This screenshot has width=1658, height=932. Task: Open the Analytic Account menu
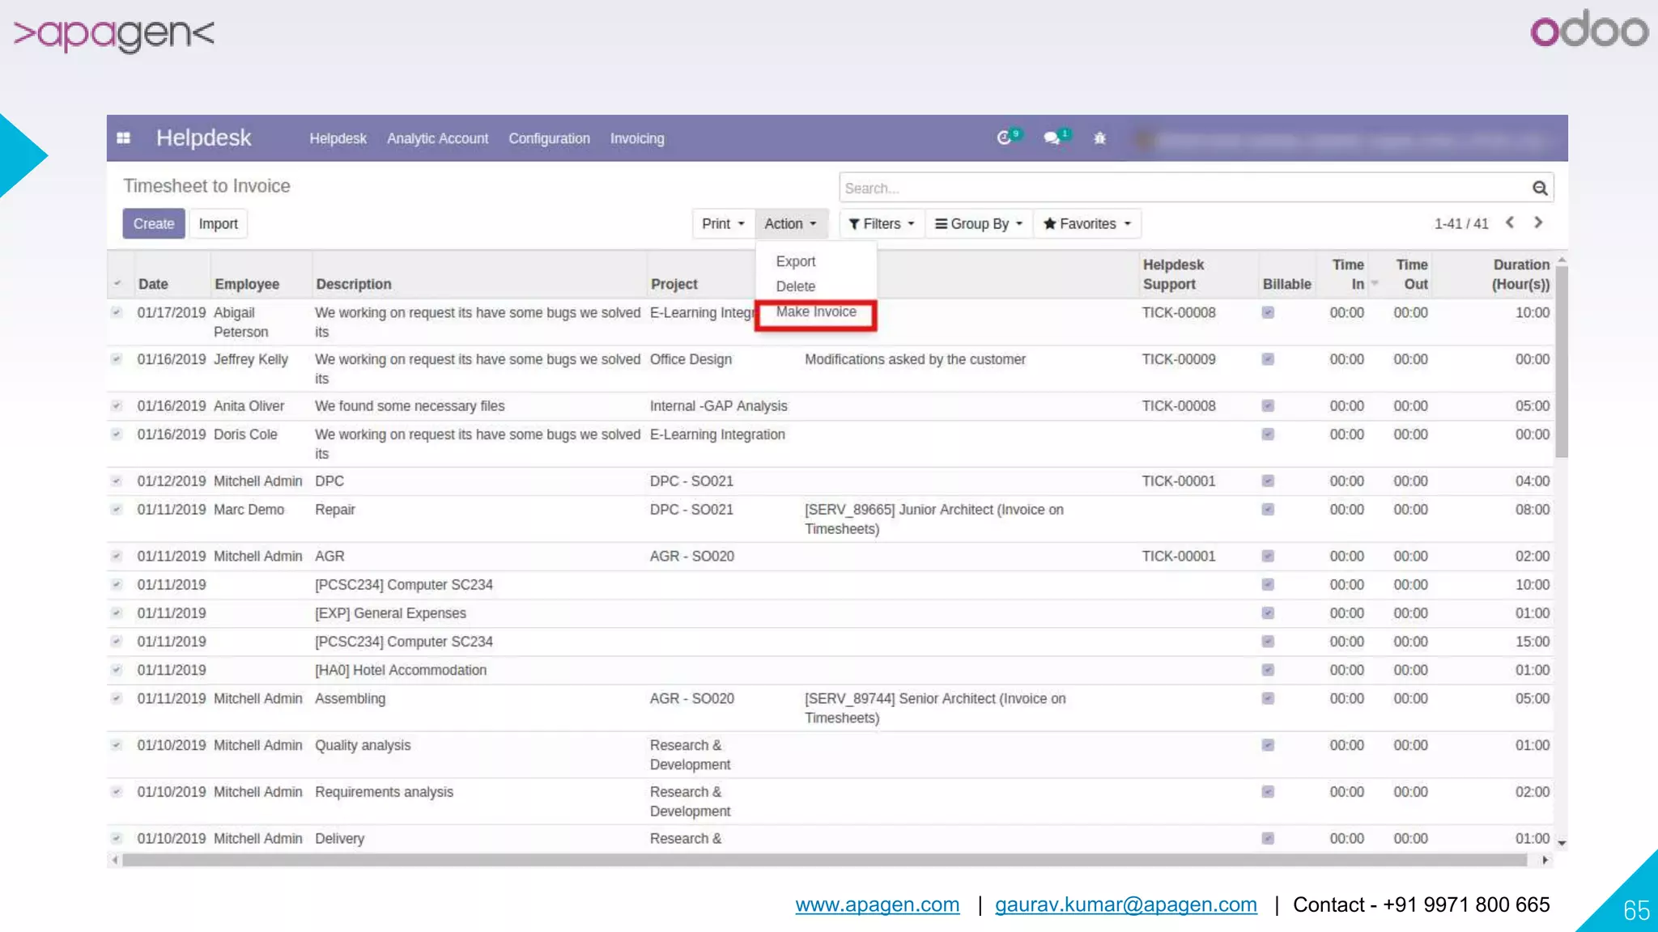(437, 138)
